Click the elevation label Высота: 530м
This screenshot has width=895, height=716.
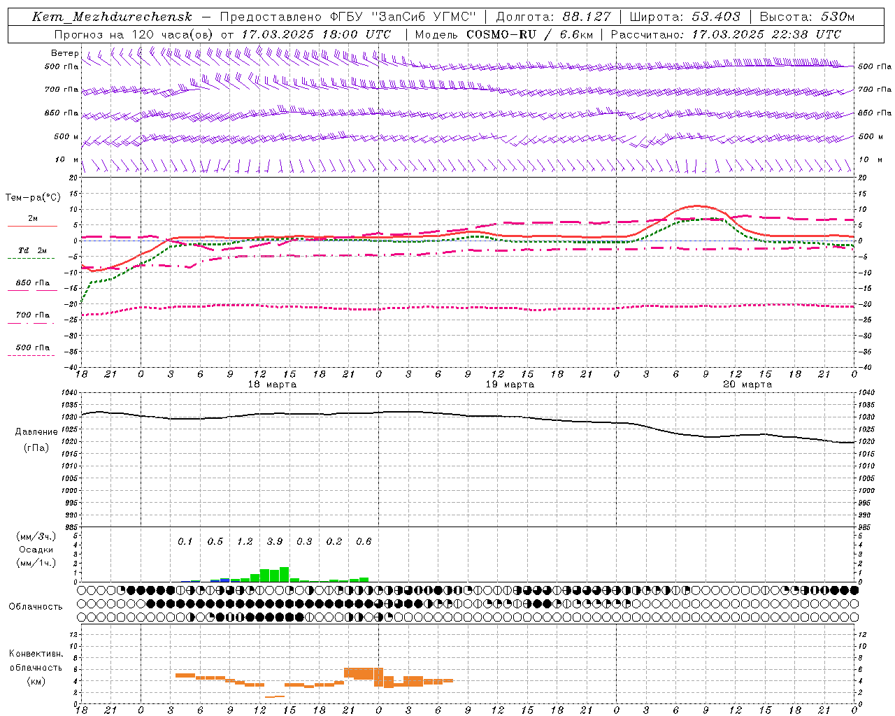point(807,17)
